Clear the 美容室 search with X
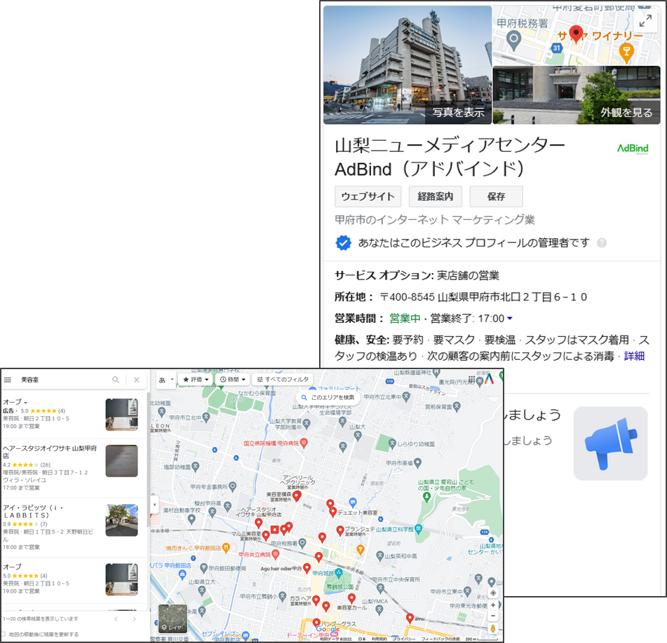This screenshot has width=667, height=643. (x=137, y=380)
